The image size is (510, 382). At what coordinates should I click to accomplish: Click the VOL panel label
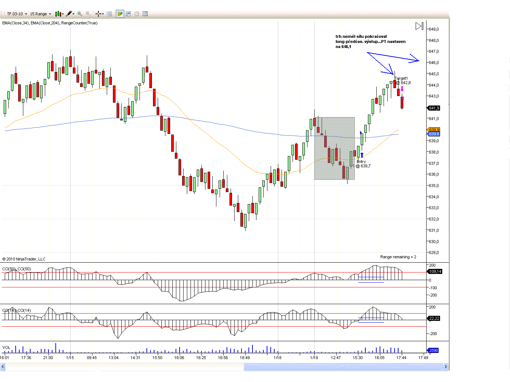click(x=6, y=347)
